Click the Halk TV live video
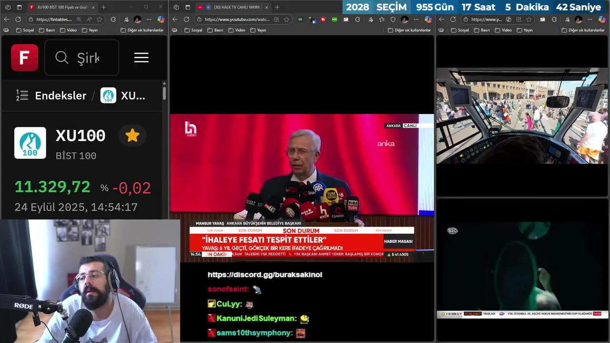 pyautogui.click(x=302, y=188)
